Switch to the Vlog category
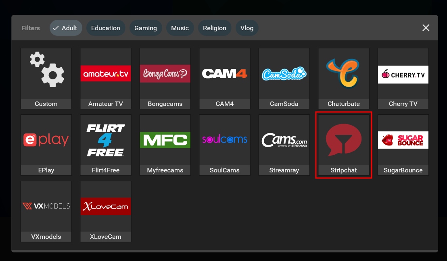The width and height of the screenshot is (447, 261). pos(247,28)
